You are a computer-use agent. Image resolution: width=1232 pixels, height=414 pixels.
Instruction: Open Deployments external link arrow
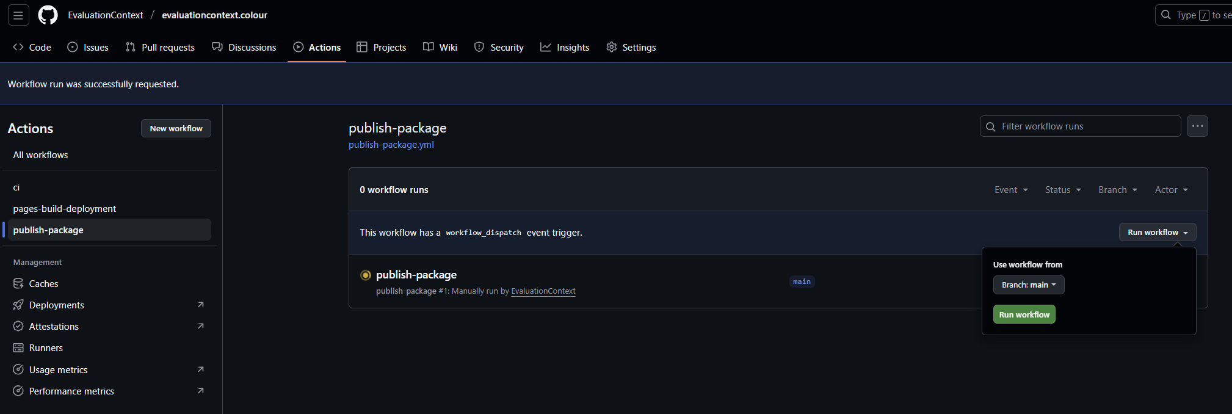click(200, 305)
